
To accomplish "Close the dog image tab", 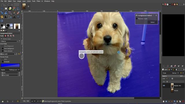I will pos(28,6).
